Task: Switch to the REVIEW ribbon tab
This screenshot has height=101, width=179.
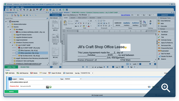Action: [92, 18]
